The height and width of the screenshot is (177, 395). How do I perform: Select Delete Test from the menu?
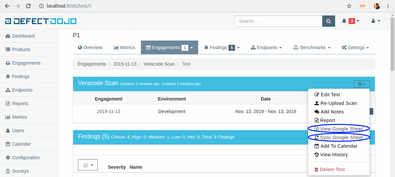pos(332,169)
